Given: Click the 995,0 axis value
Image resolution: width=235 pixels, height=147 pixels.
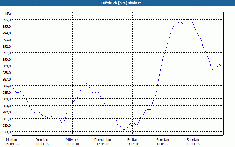Looking at the screenshot, I should [x=6, y=26].
